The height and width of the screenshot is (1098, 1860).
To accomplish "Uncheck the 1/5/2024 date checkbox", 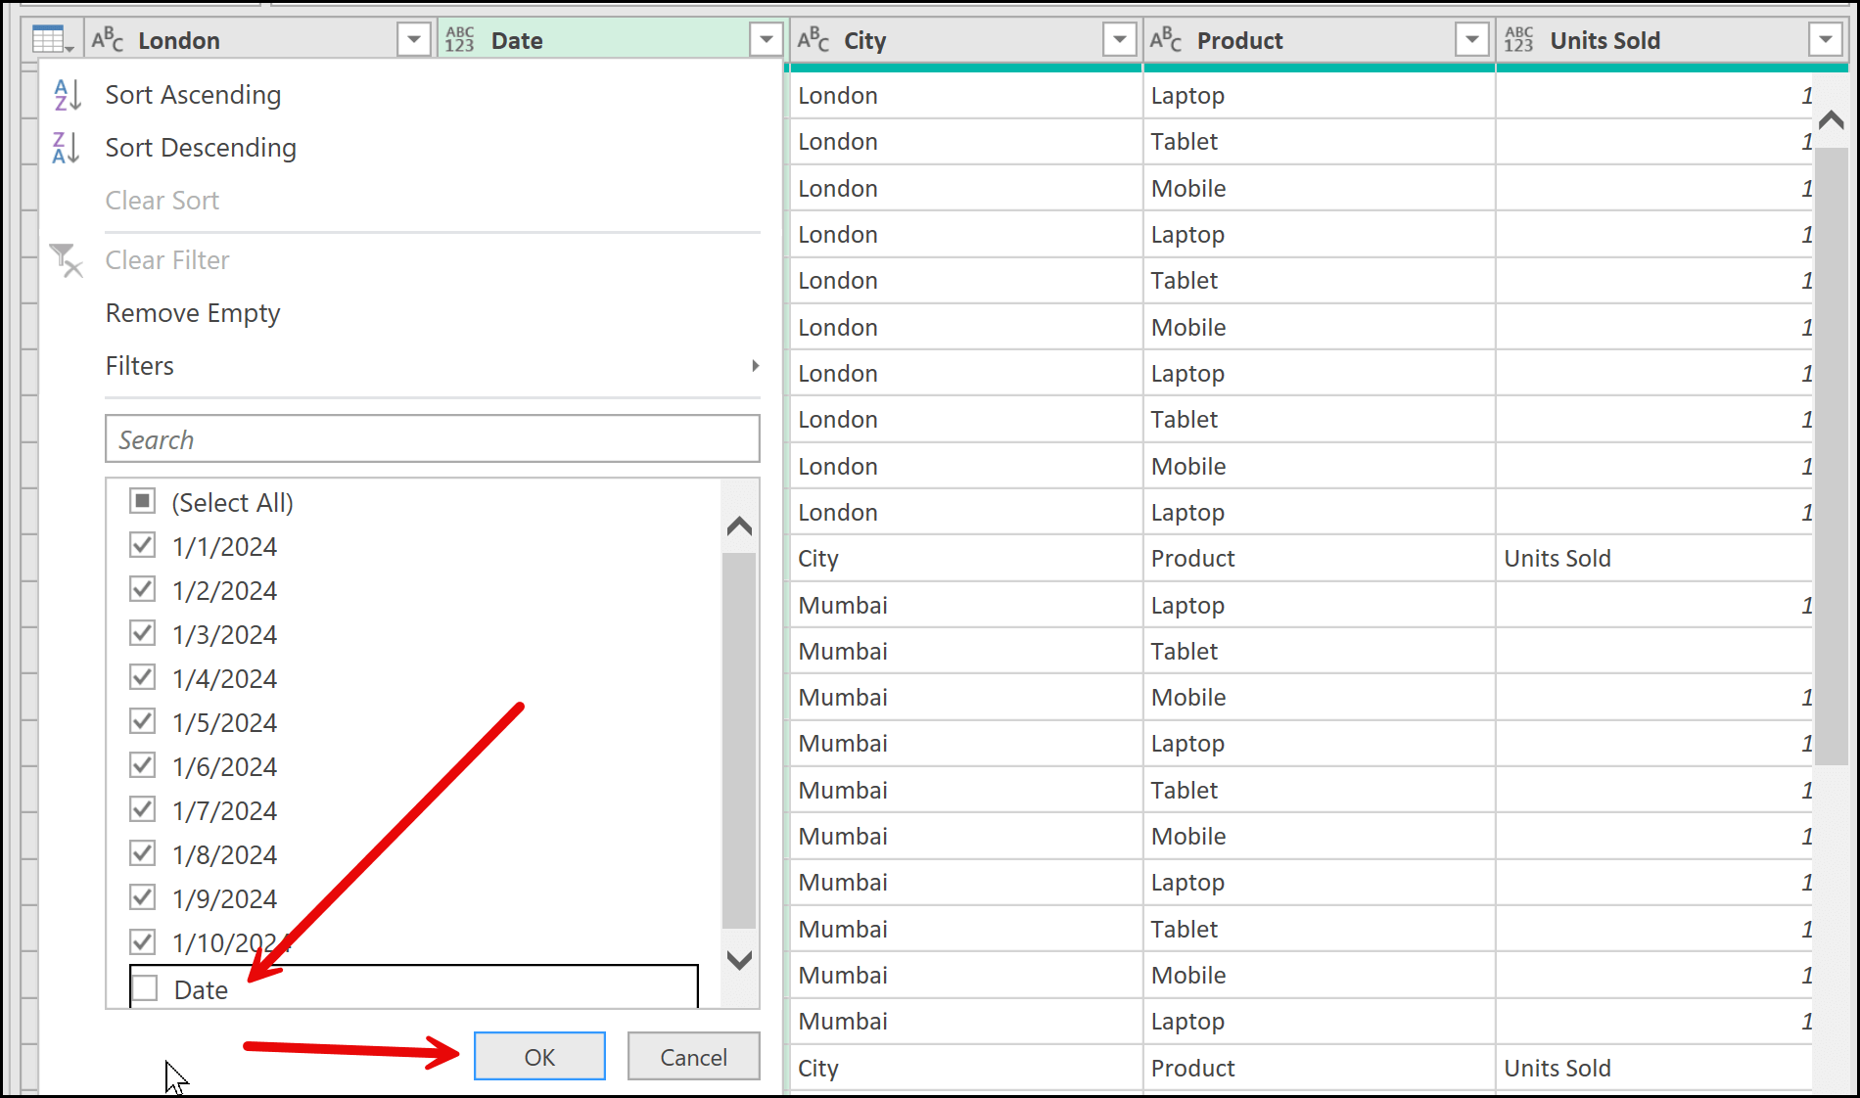I will click(x=143, y=722).
